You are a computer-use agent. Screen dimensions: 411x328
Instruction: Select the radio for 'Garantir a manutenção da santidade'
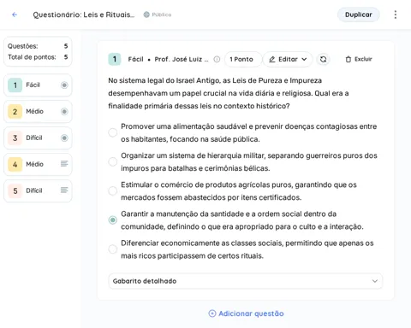pyautogui.click(x=113, y=220)
